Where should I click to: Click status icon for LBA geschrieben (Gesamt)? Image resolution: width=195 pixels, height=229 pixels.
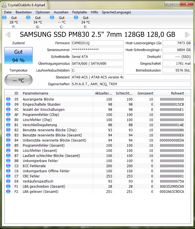pos(8,186)
